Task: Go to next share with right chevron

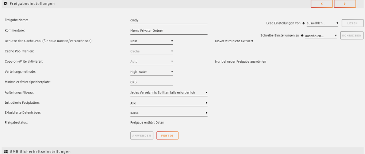Action: (345, 4)
